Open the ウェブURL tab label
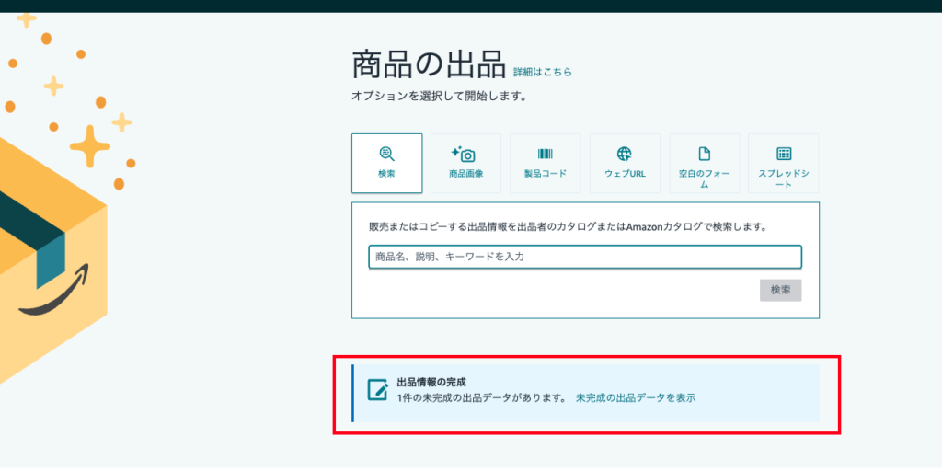Screen dimensions: 942x471 click(625, 173)
